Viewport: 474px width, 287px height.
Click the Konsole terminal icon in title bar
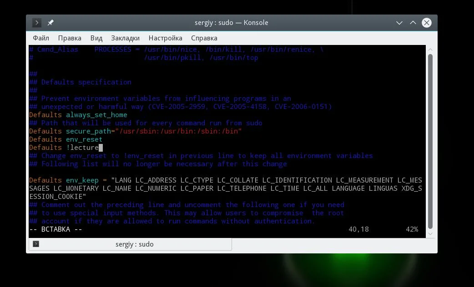pyautogui.click(x=36, y=23)
